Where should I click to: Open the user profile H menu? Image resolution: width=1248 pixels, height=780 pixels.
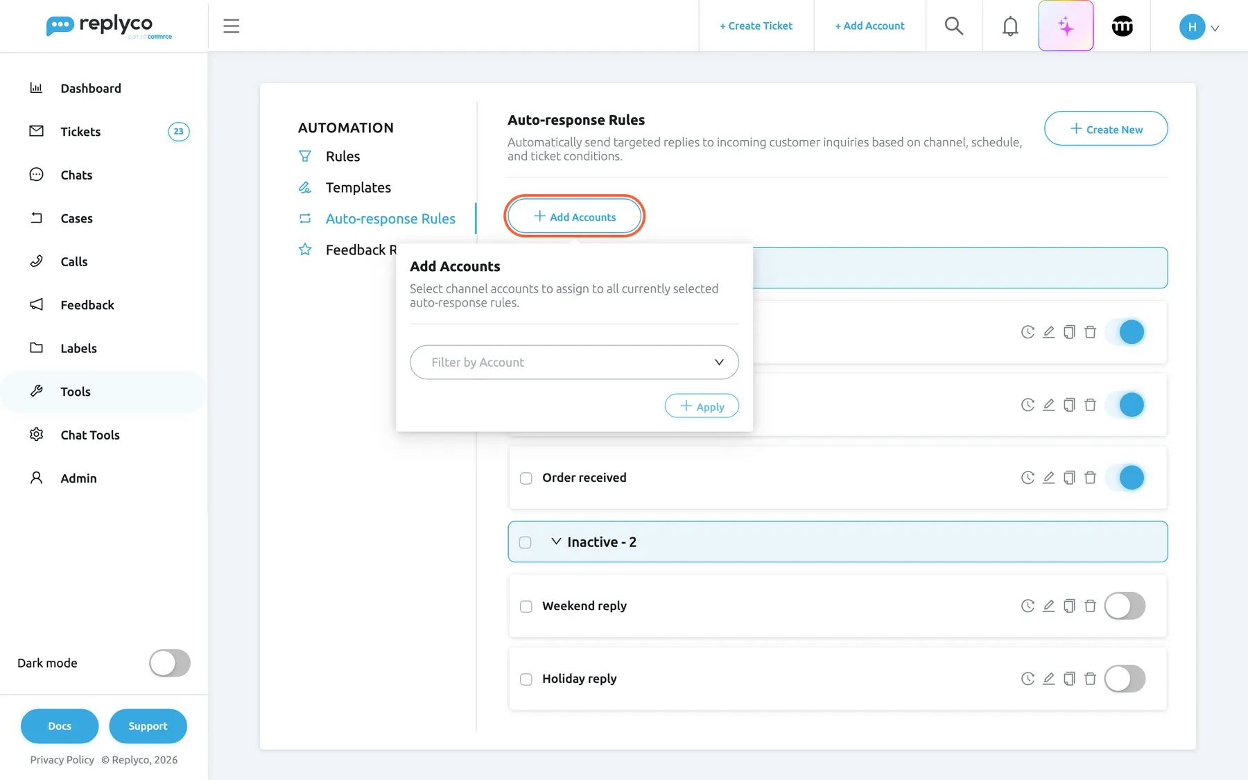point(1199,27)
